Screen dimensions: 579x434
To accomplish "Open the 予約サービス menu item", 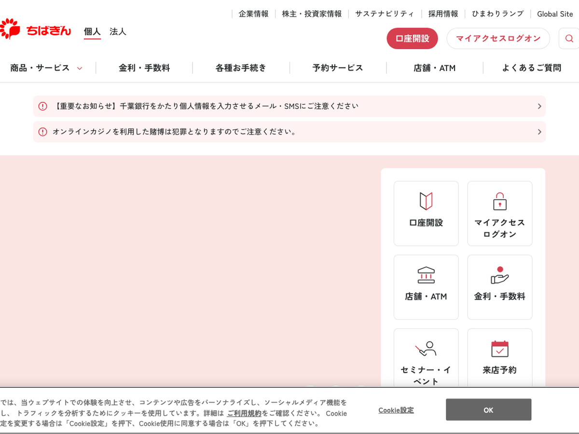I will [x=338, y=68].
